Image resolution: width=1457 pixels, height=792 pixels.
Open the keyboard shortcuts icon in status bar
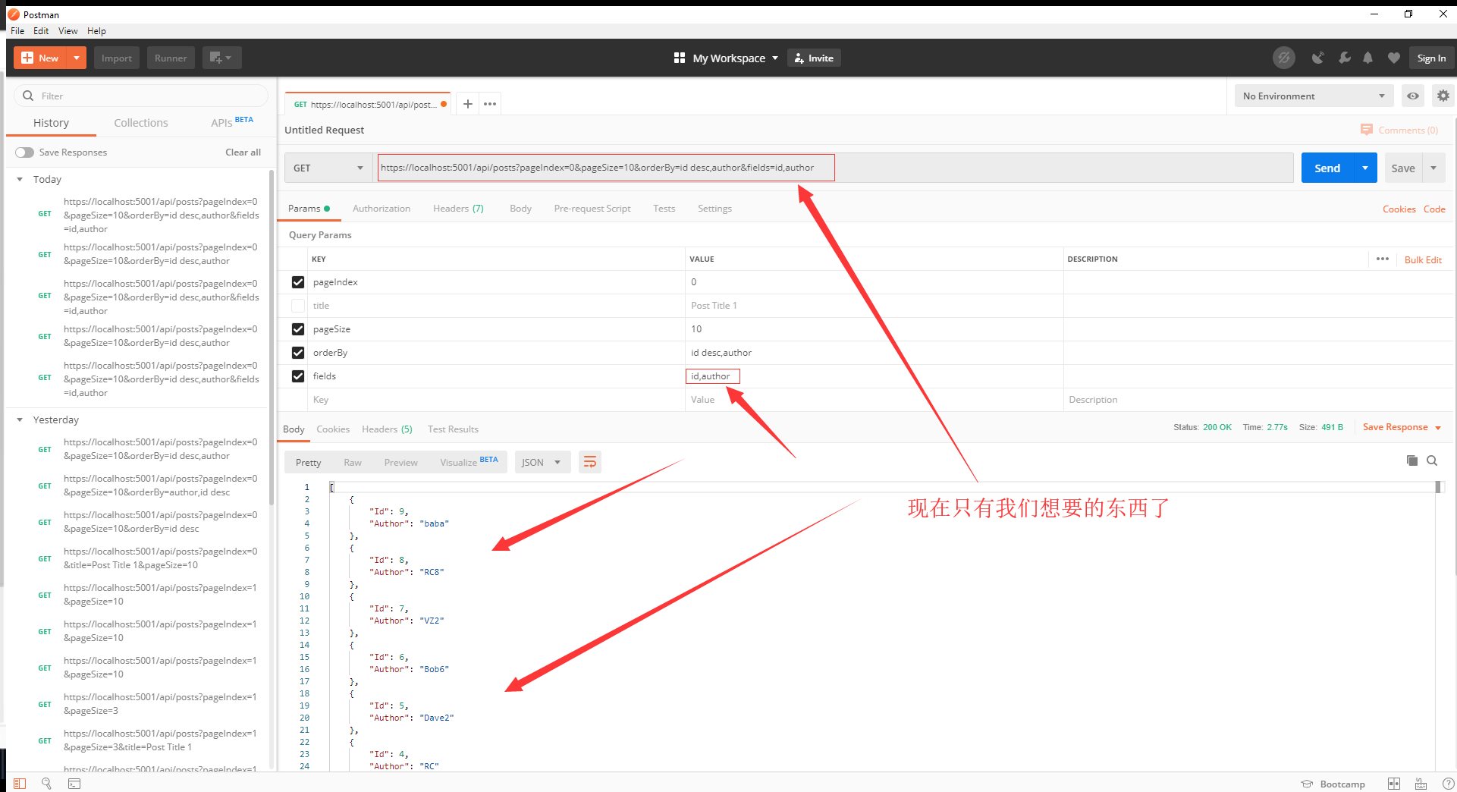[x=1421, y=784]
